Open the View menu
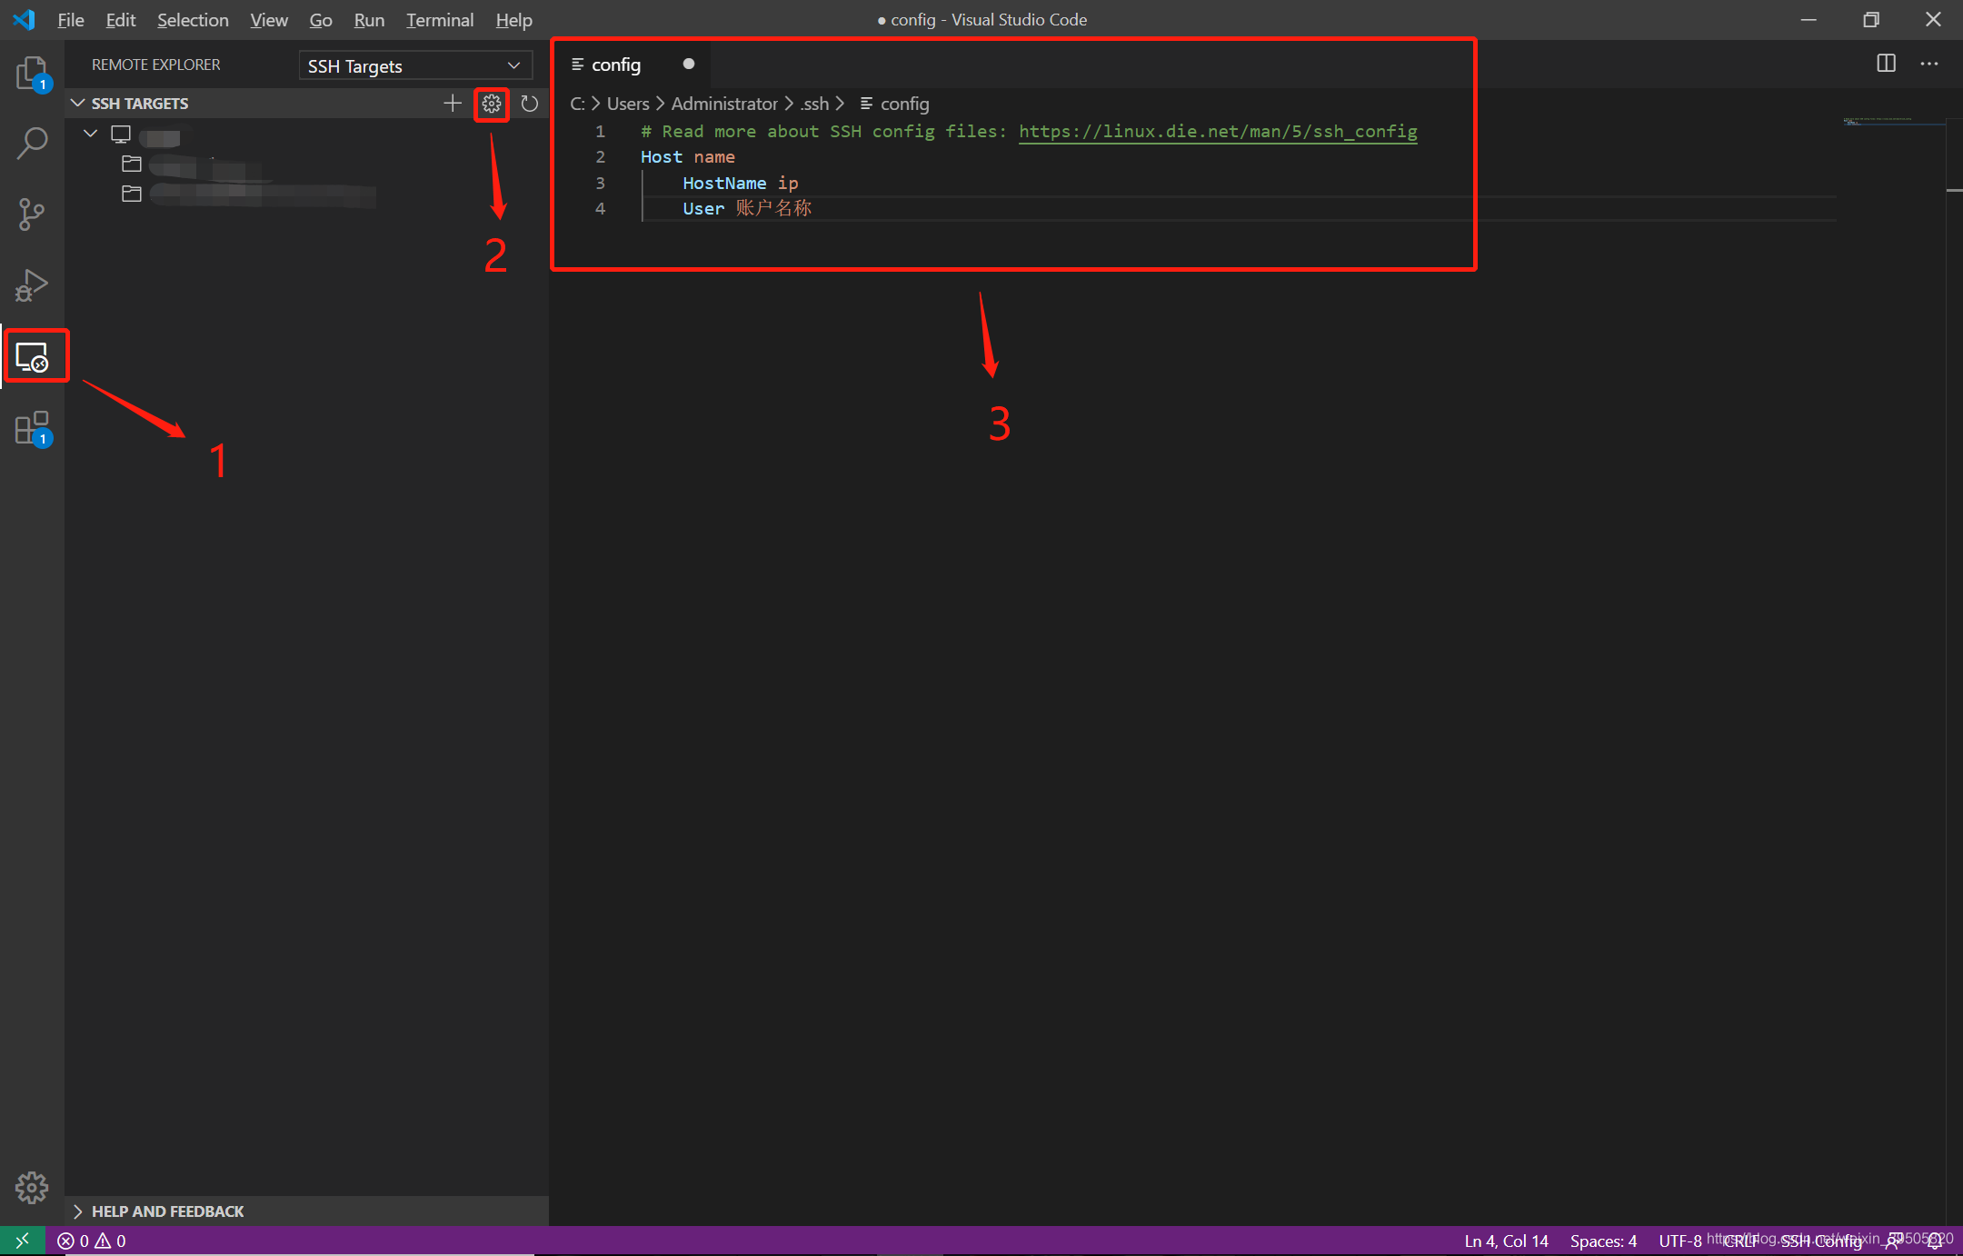The image size is (1963, 1256). pos(269,20)
